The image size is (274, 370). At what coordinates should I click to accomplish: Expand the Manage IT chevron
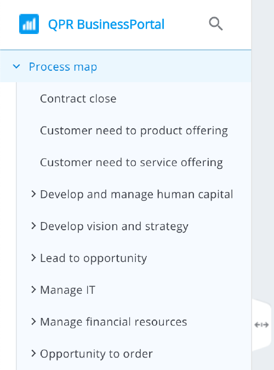(33, 289)
